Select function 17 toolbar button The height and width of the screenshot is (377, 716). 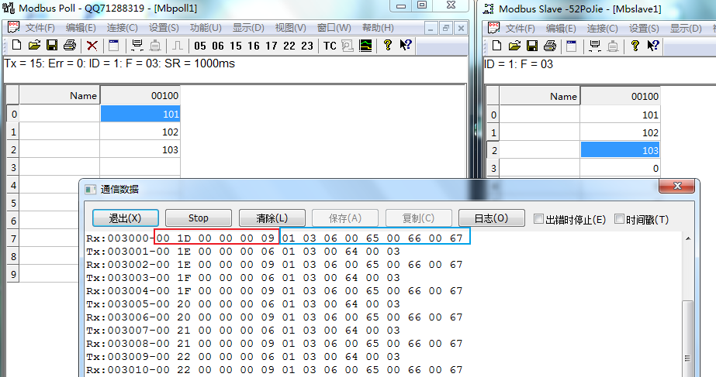click(272, 46)
